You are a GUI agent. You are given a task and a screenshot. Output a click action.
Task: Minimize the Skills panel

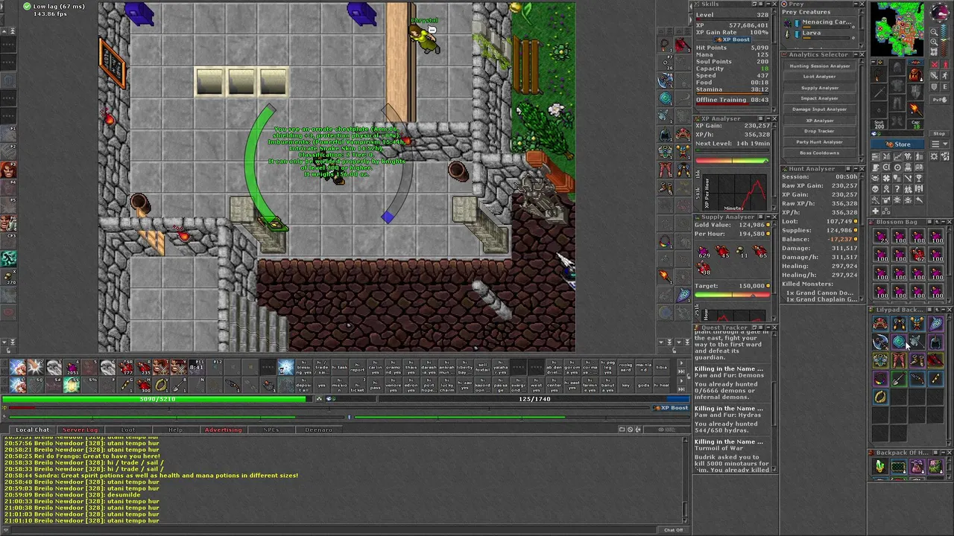[768, 4]
